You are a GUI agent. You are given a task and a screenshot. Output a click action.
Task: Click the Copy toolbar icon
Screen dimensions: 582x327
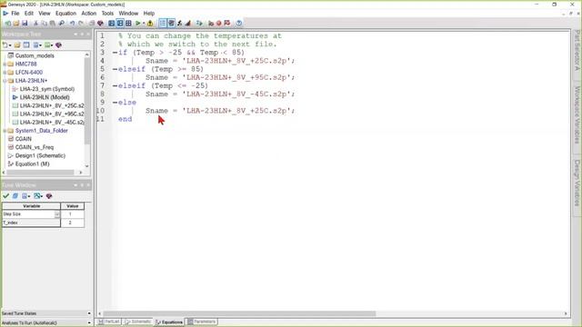pos(44,23)
